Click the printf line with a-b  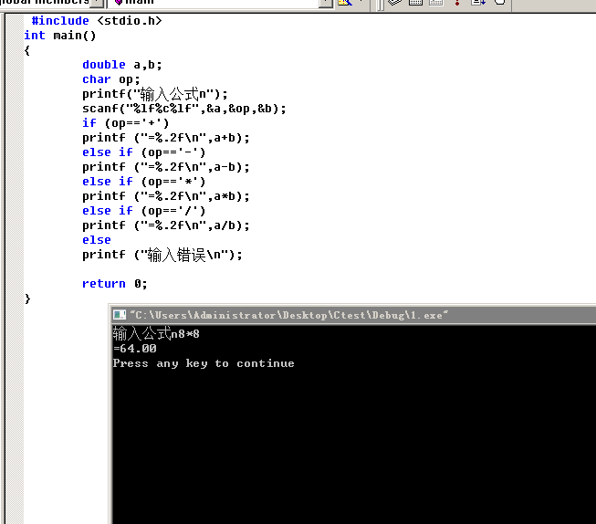166,167
